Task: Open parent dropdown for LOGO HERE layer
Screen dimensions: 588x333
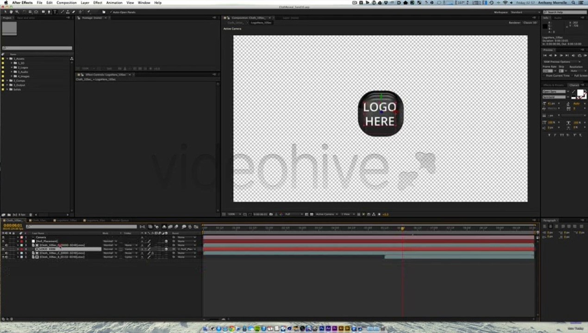Action: (187, 249)
